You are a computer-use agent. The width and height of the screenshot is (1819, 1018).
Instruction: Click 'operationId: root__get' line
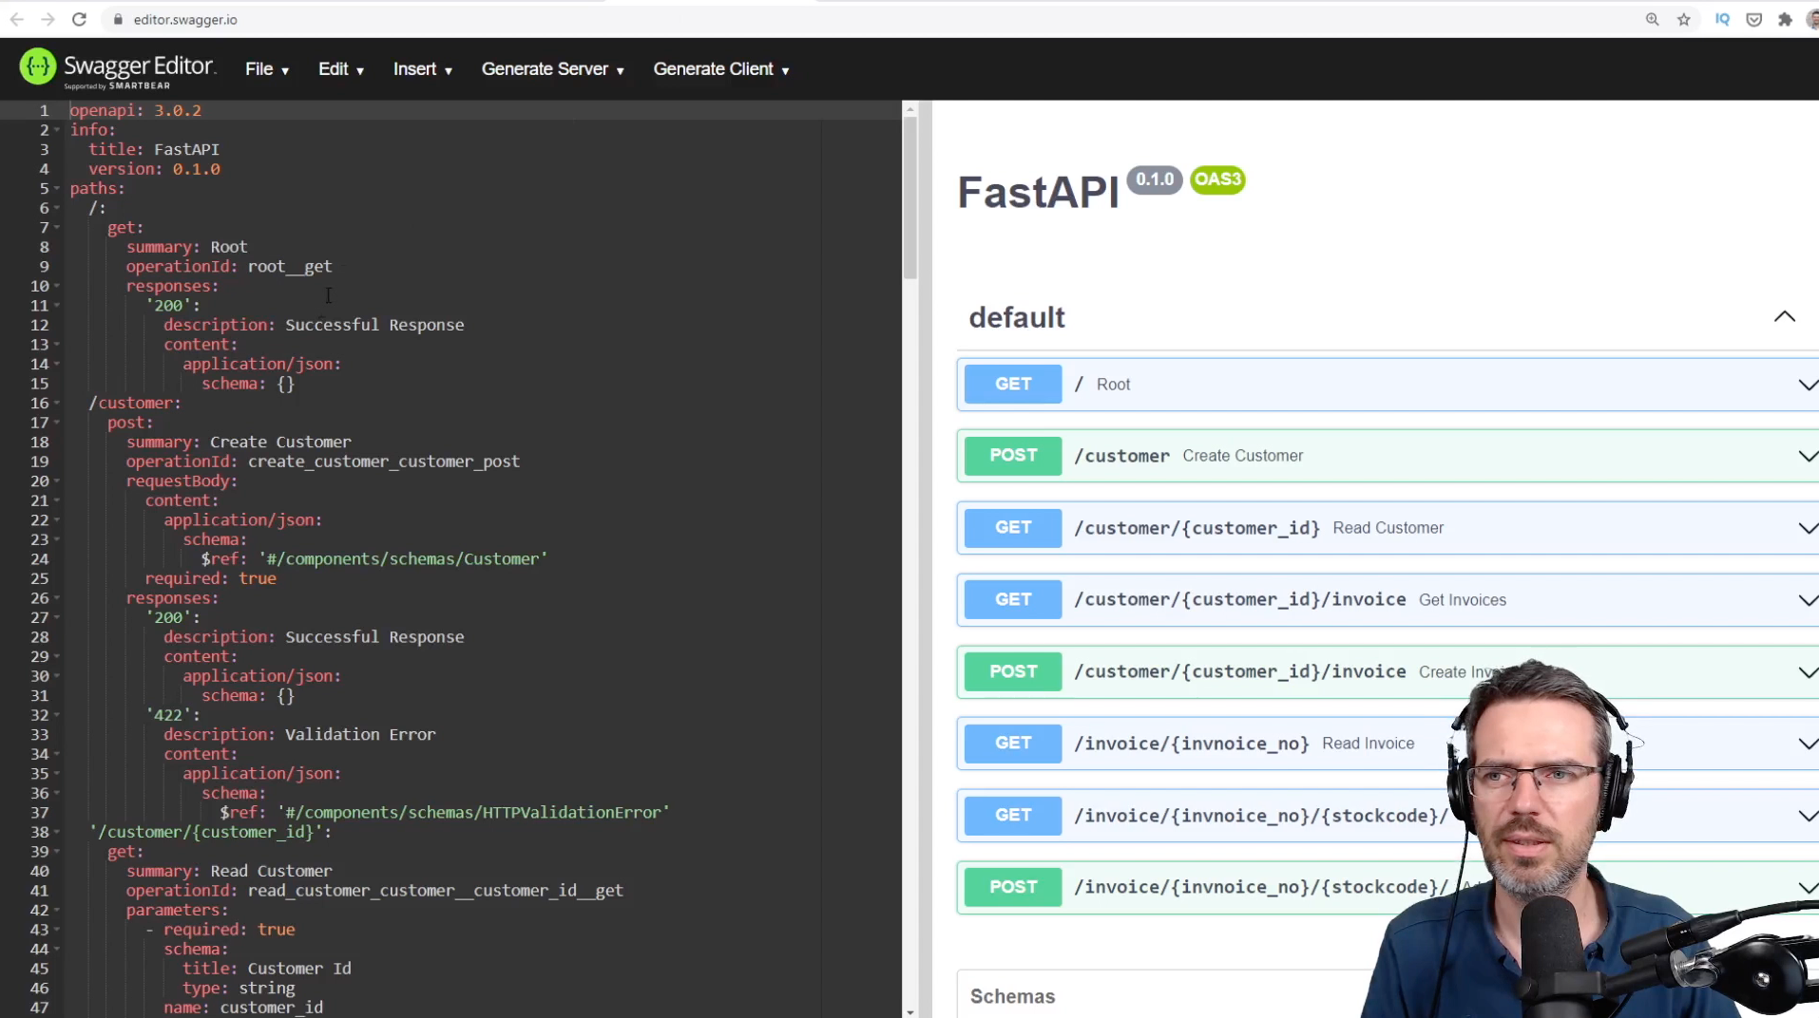pos(229,267)
